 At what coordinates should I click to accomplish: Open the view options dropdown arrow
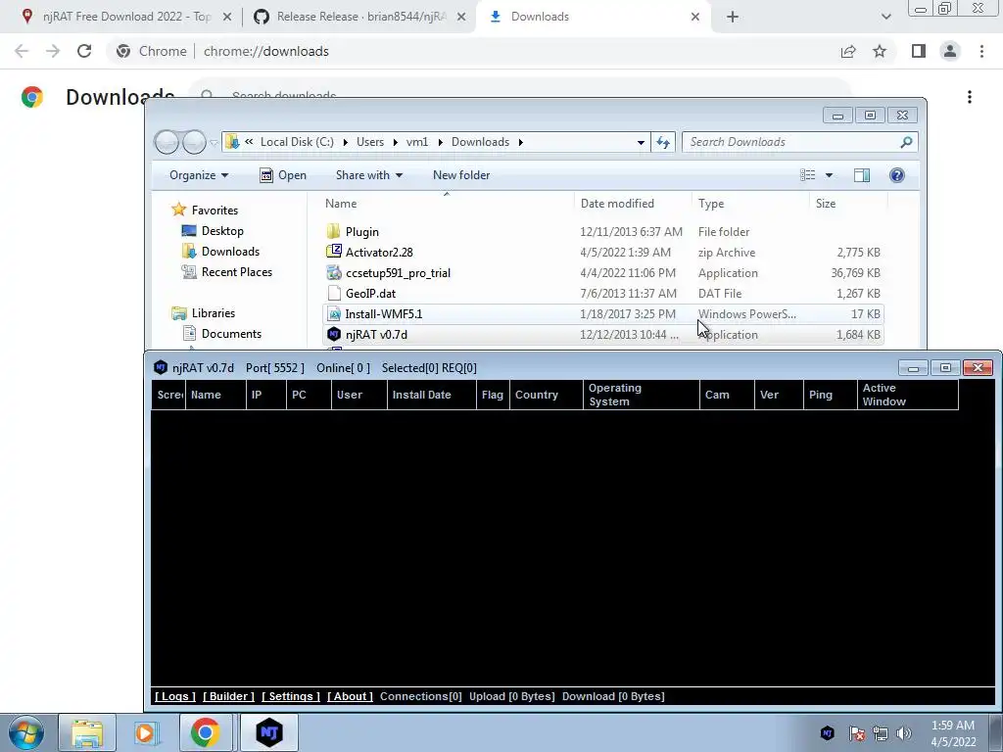(x=829, y=175)
